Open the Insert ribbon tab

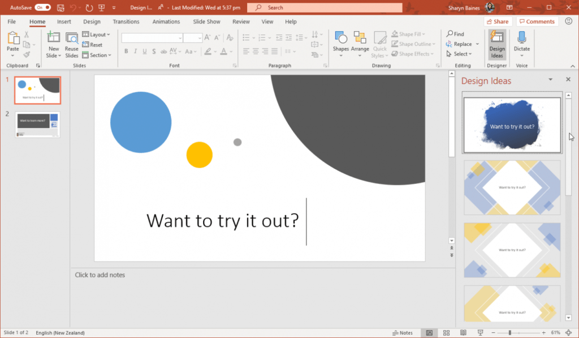coord(63,22)
